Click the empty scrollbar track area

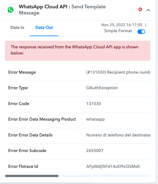(104, 176)
